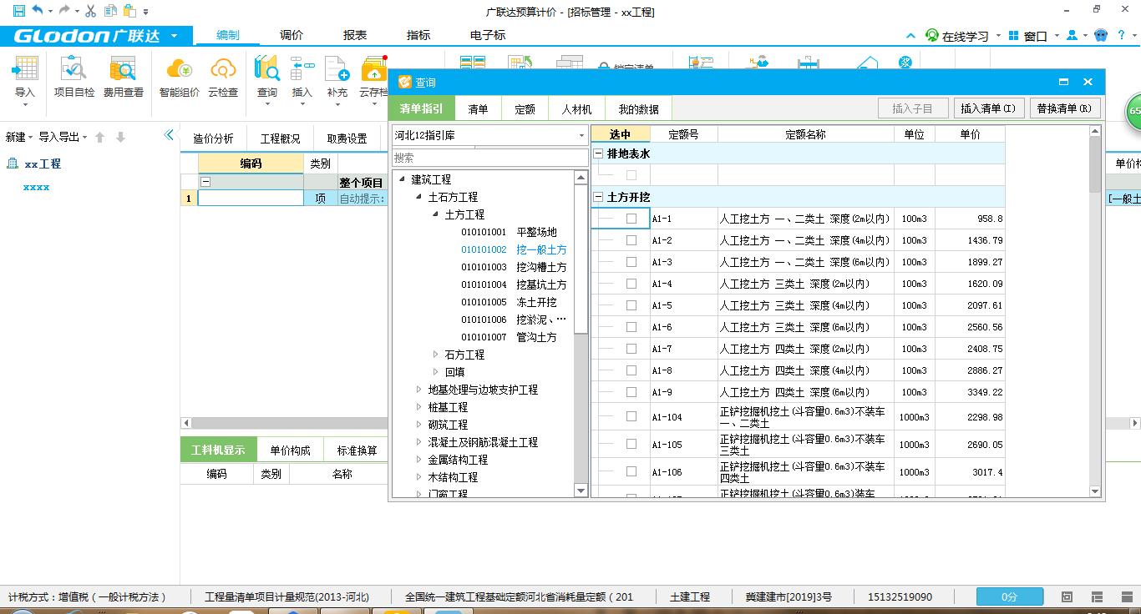Viewport: 1141px width, 614px height.
Task: Expand the 石方工程 tree node
Action: point(436,354)
